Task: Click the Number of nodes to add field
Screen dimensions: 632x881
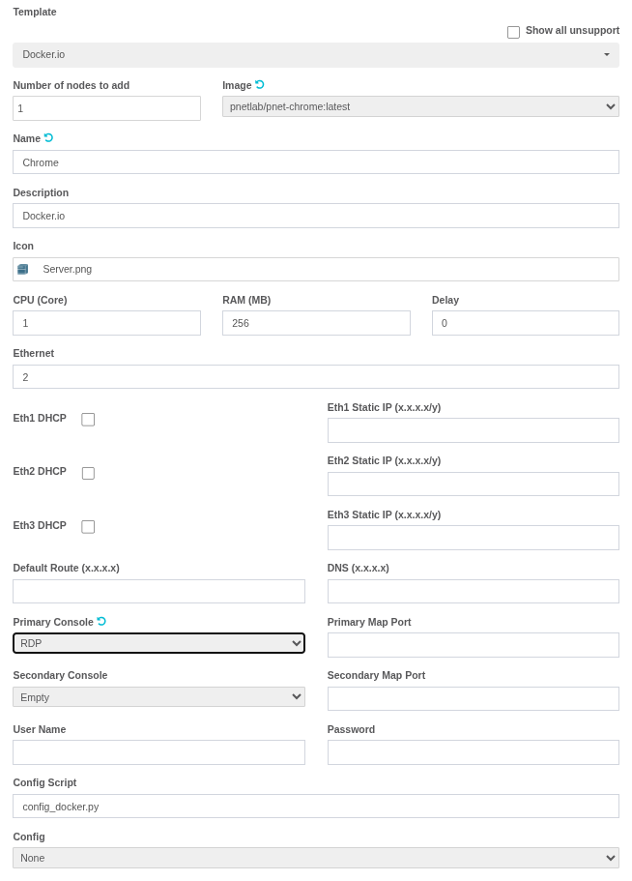Action: [106, 108]
